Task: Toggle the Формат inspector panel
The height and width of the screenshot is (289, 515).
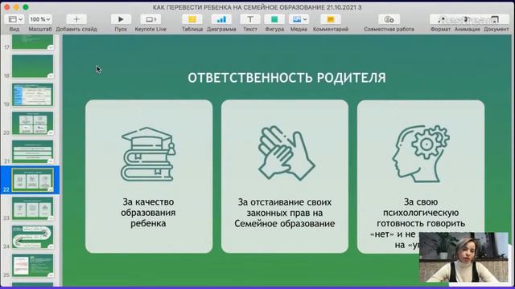Action: click(441, 19)
